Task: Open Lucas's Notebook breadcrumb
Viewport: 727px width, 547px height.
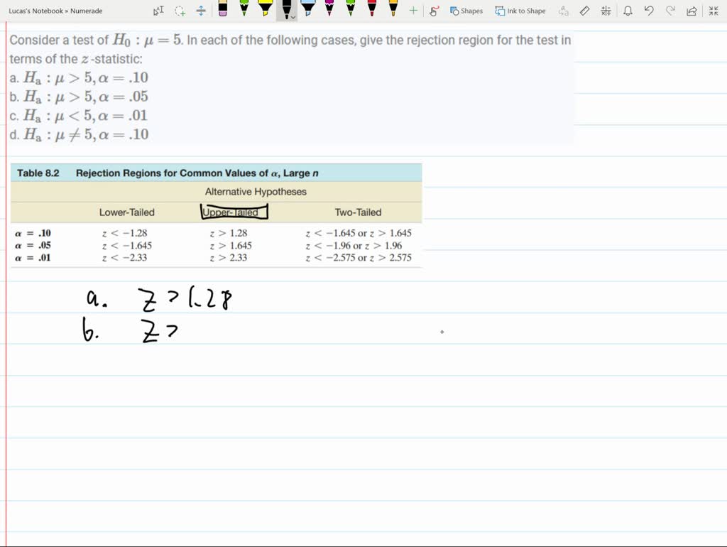Action: [35, 11]
